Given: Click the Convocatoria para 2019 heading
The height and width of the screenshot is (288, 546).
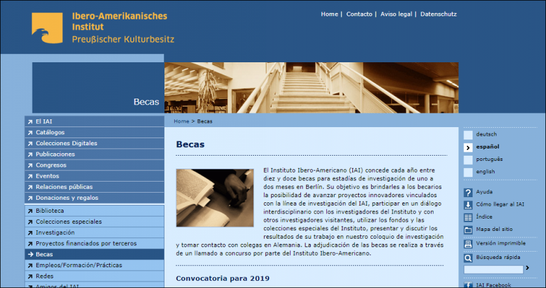Looking at the screenshot, I should pos(222,279).
